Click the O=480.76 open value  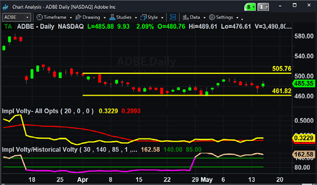coord(171,27)
